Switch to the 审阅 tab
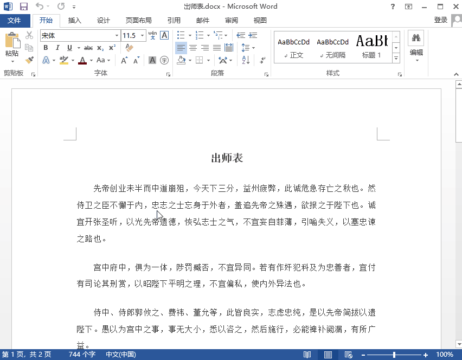Image resolution: width=462 pixels, height=360 pixels. [232, 20]
